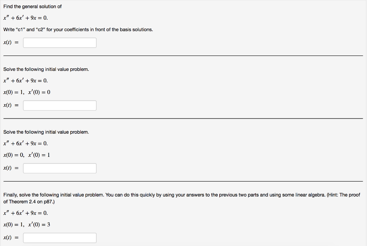
Task: Click the 'Find the general solution of' heading
Action: pyautogui.click(x=32, y=6)
